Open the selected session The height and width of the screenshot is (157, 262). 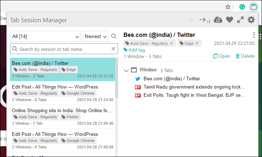coord(221,56)
